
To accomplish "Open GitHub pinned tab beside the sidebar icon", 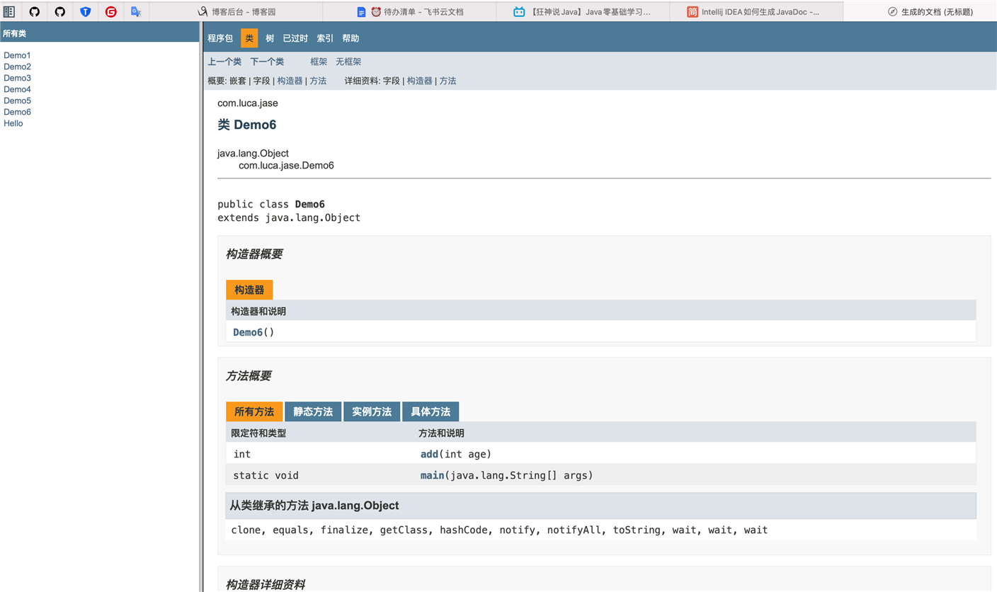I will [35, 11].
